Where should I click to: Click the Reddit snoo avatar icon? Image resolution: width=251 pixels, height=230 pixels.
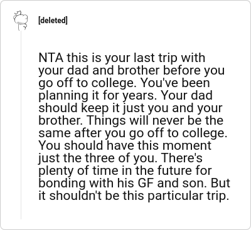[21, 21]
